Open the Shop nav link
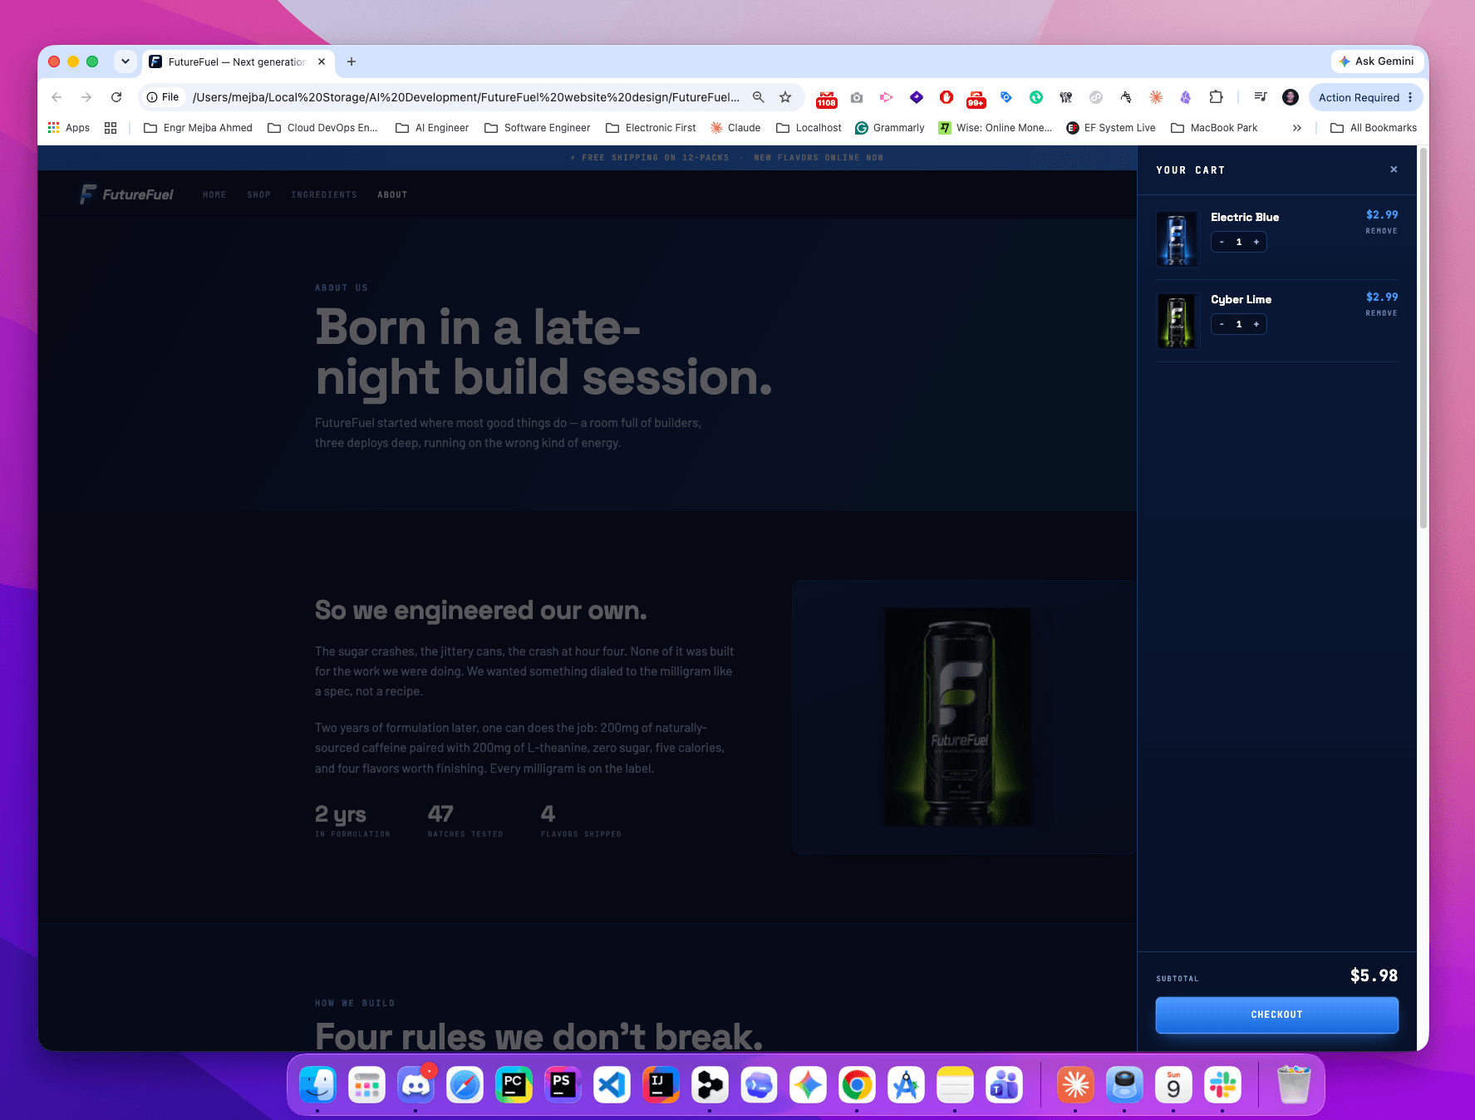Viewport: 1475px width, 1120px height. coord(258,194)
